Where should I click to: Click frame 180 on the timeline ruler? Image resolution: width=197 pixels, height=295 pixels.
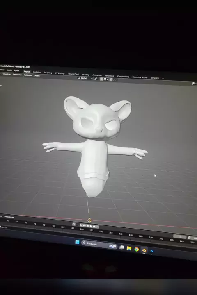pyautogui.click(x=141, y=236)
